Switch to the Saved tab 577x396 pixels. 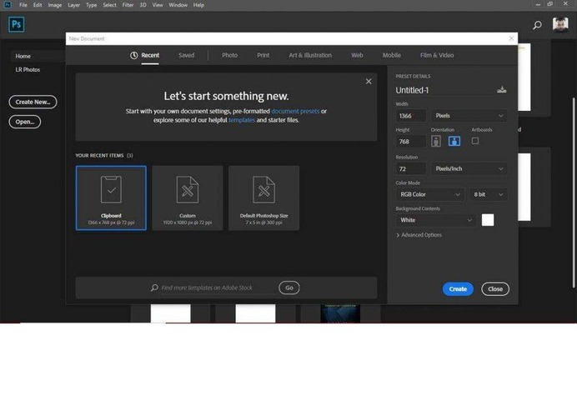point(186,55)
